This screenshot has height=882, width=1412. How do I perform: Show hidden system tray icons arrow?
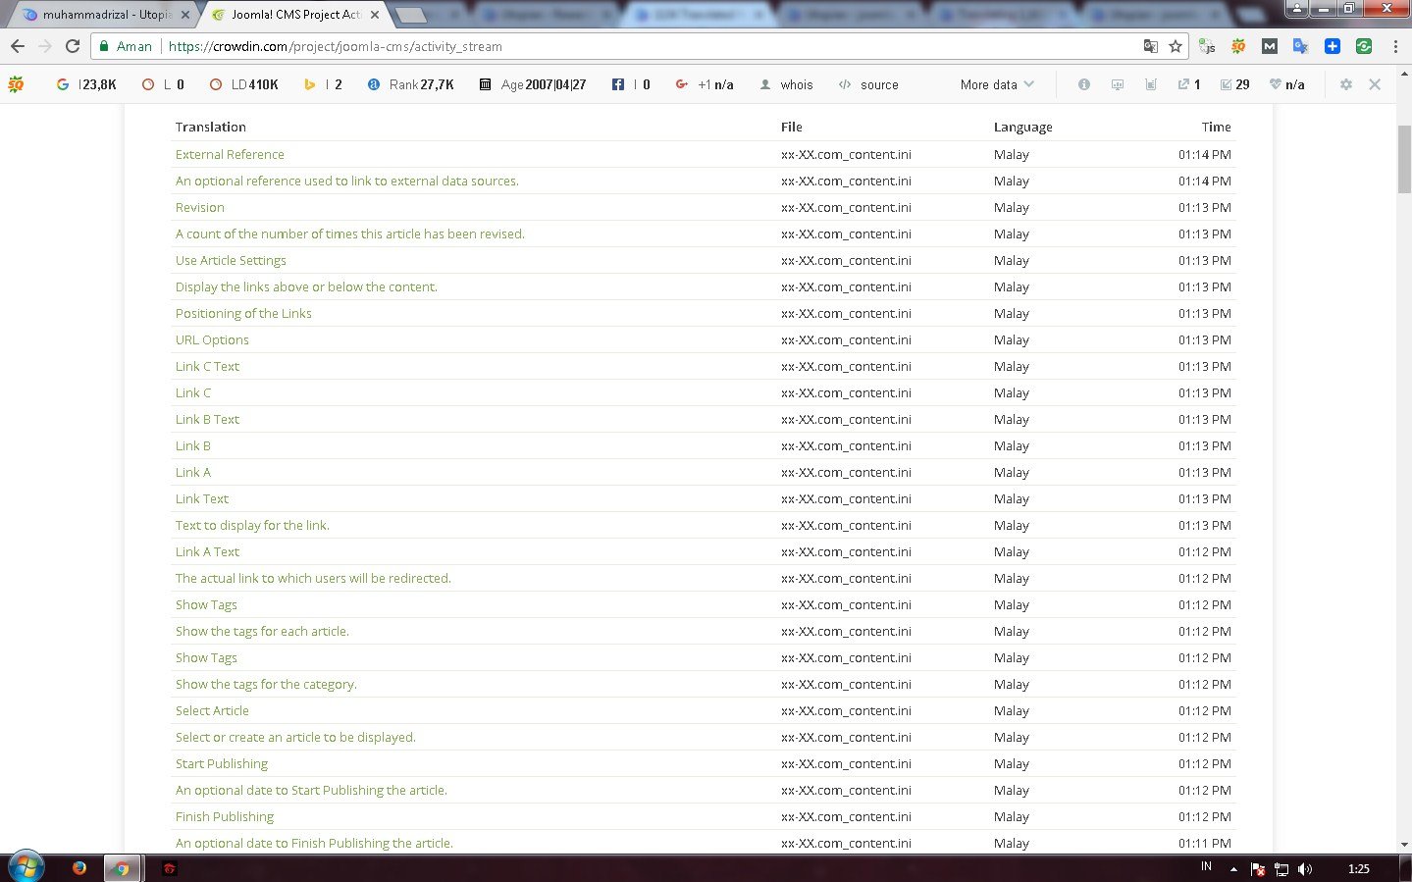tap(1233, 868)
